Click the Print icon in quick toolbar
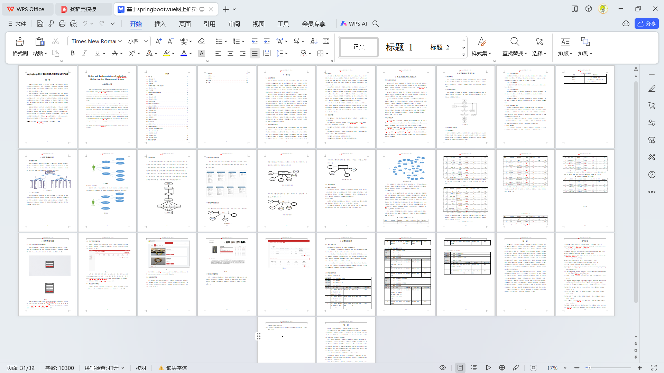The height and width of the screenshot is (373, 664). click(x=62, y=24)
